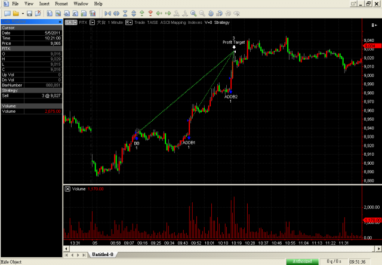The height and width of the screenshot is (265, 382).
Task: Click the Zoom Out magnifier icon
Action: 202,13
